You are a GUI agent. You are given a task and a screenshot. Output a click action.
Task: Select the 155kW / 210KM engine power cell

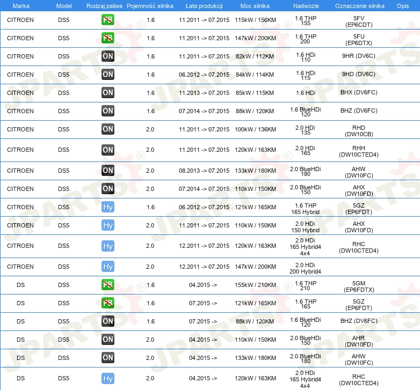[x=255, y=285]
